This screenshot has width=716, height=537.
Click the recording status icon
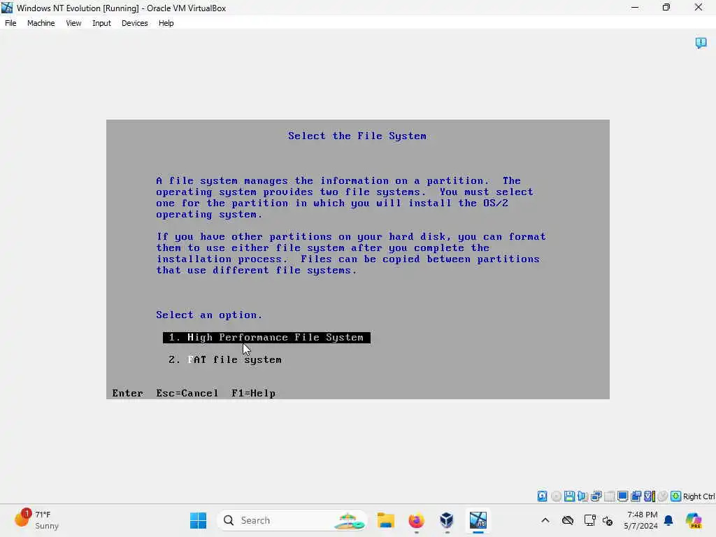tap(636, 496)
